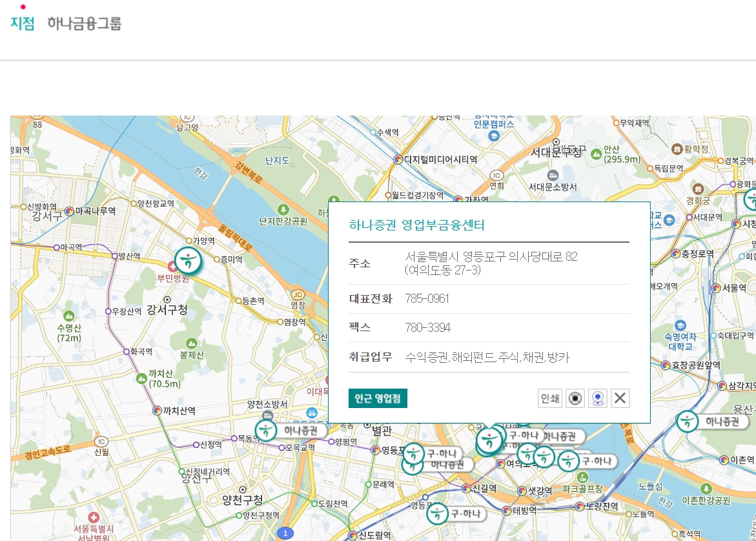Click the 신길역 station icon
Screen dimensions: 756x541
pos(466,489)
